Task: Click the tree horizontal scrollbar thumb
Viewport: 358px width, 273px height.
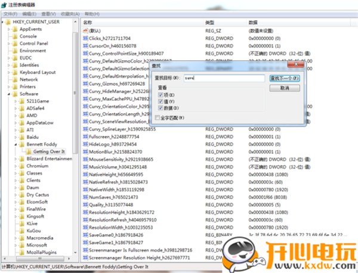Action: (x=40, y=259)
